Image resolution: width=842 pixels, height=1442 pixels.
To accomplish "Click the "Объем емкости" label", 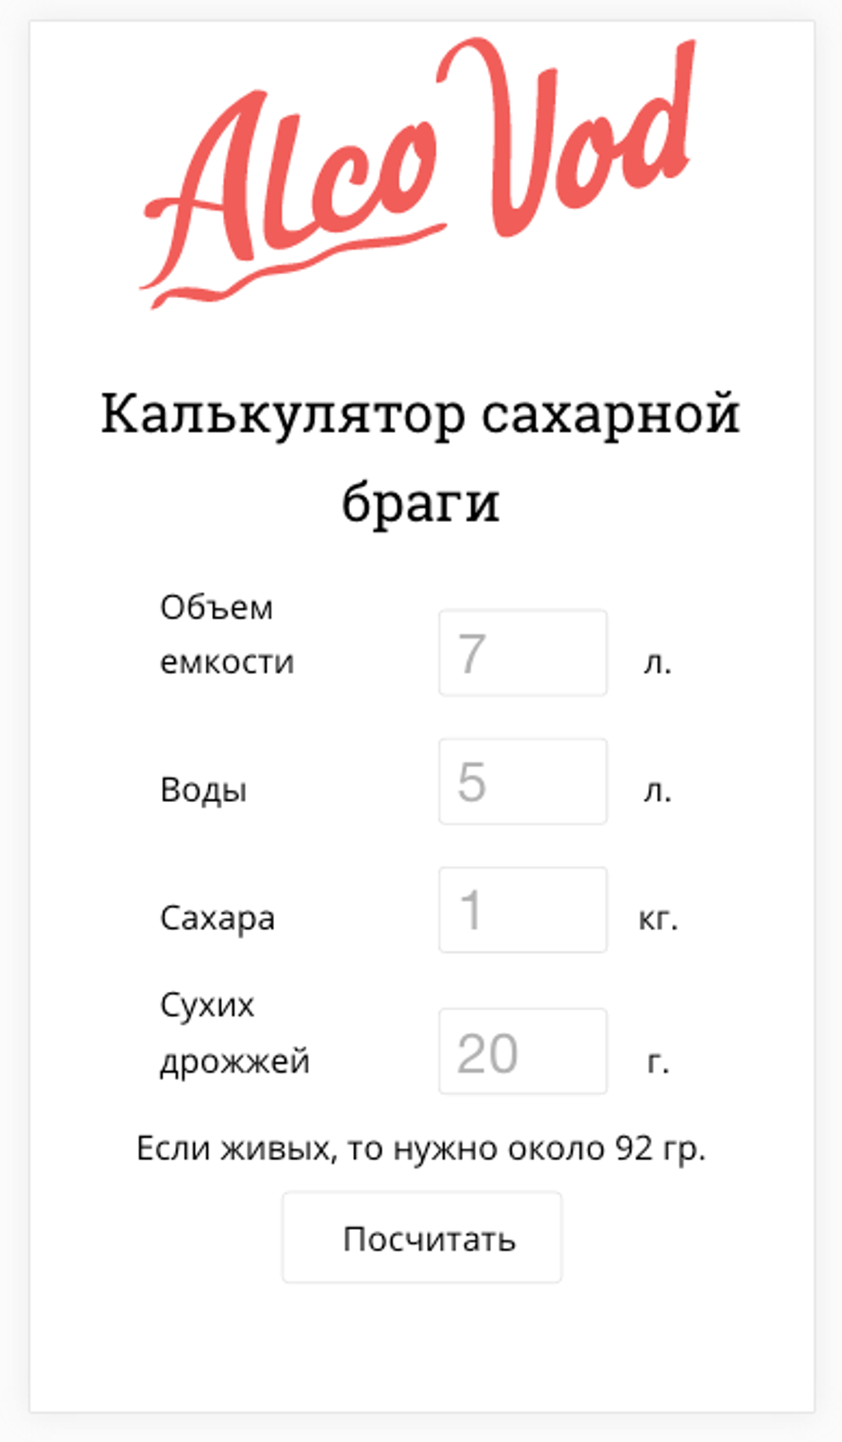I will coord(226,634).
